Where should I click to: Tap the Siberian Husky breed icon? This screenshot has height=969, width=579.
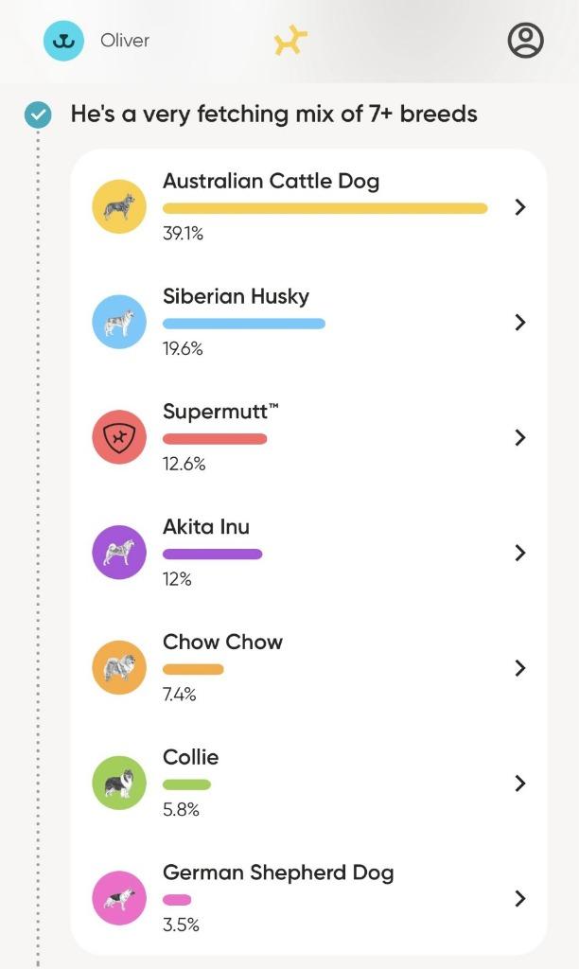point(119,322)
